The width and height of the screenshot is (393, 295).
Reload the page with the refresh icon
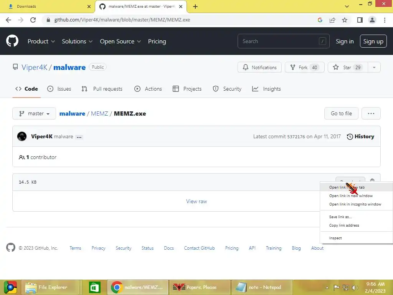point(33,20)
